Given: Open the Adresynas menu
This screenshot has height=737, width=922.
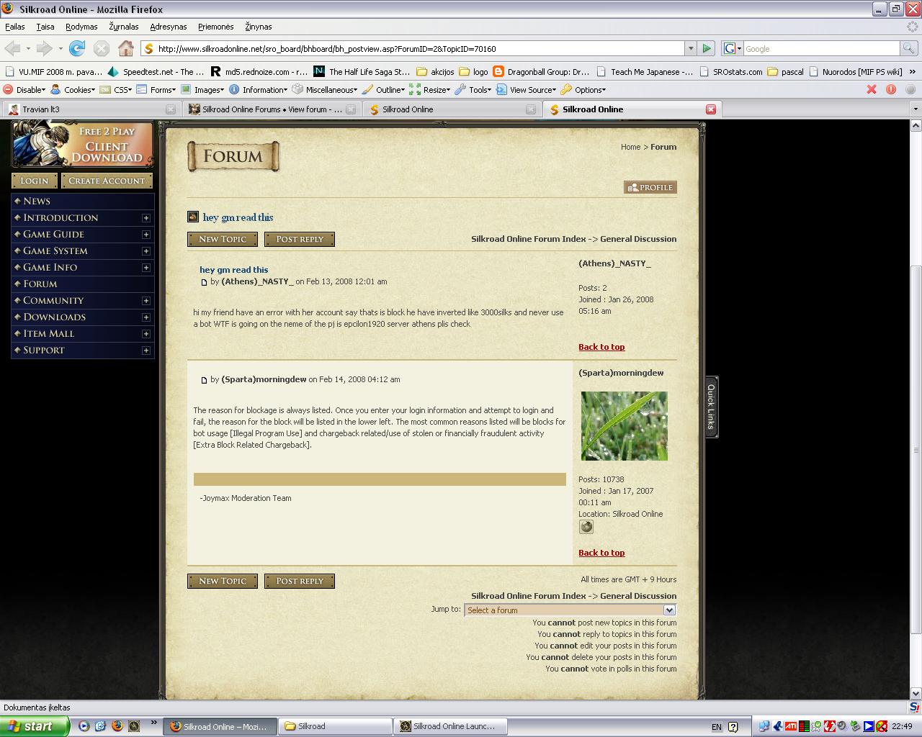Looking at the screenshot, I should (x=169, y=27).
